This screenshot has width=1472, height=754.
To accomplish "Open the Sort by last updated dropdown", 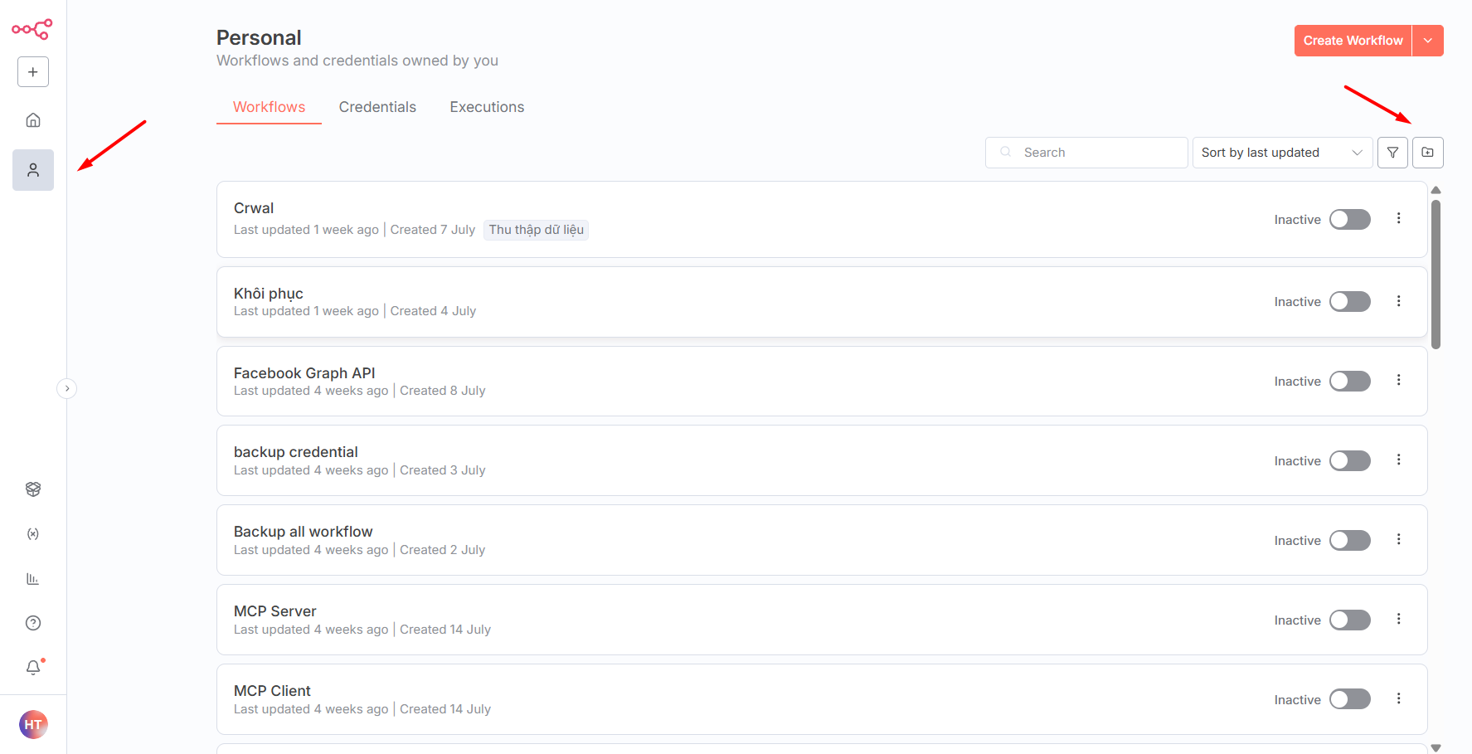I will [1282, 153].
